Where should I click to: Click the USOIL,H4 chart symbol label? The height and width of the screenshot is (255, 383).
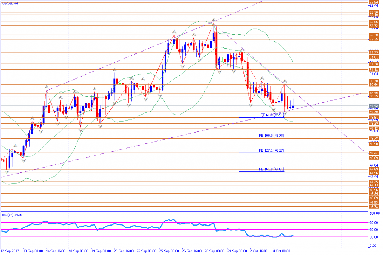(x=10, y=3)
